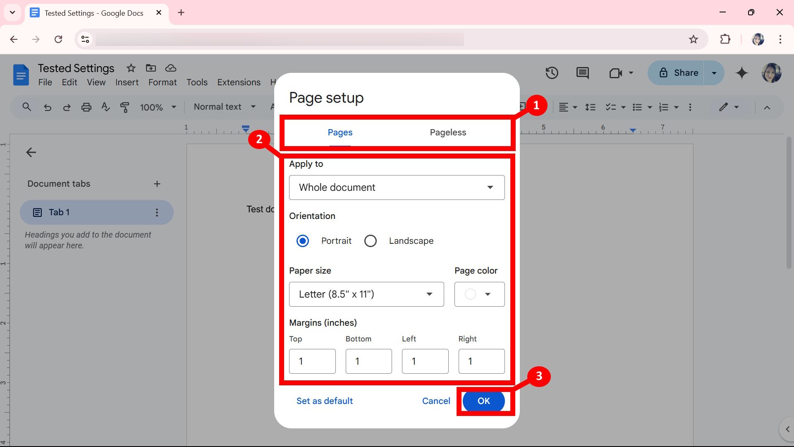Switch to the Pageless tab
Screen dimensions: 794x447
pyautogui.click(x=448, y=132)
